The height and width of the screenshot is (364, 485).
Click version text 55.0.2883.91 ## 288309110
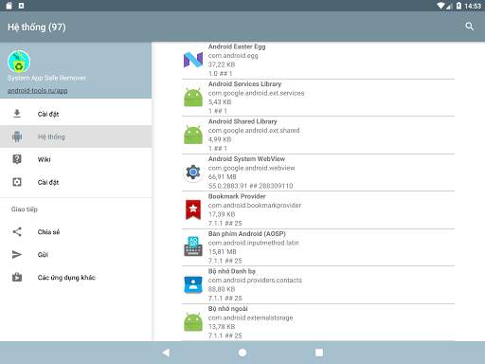pos(250,186)
